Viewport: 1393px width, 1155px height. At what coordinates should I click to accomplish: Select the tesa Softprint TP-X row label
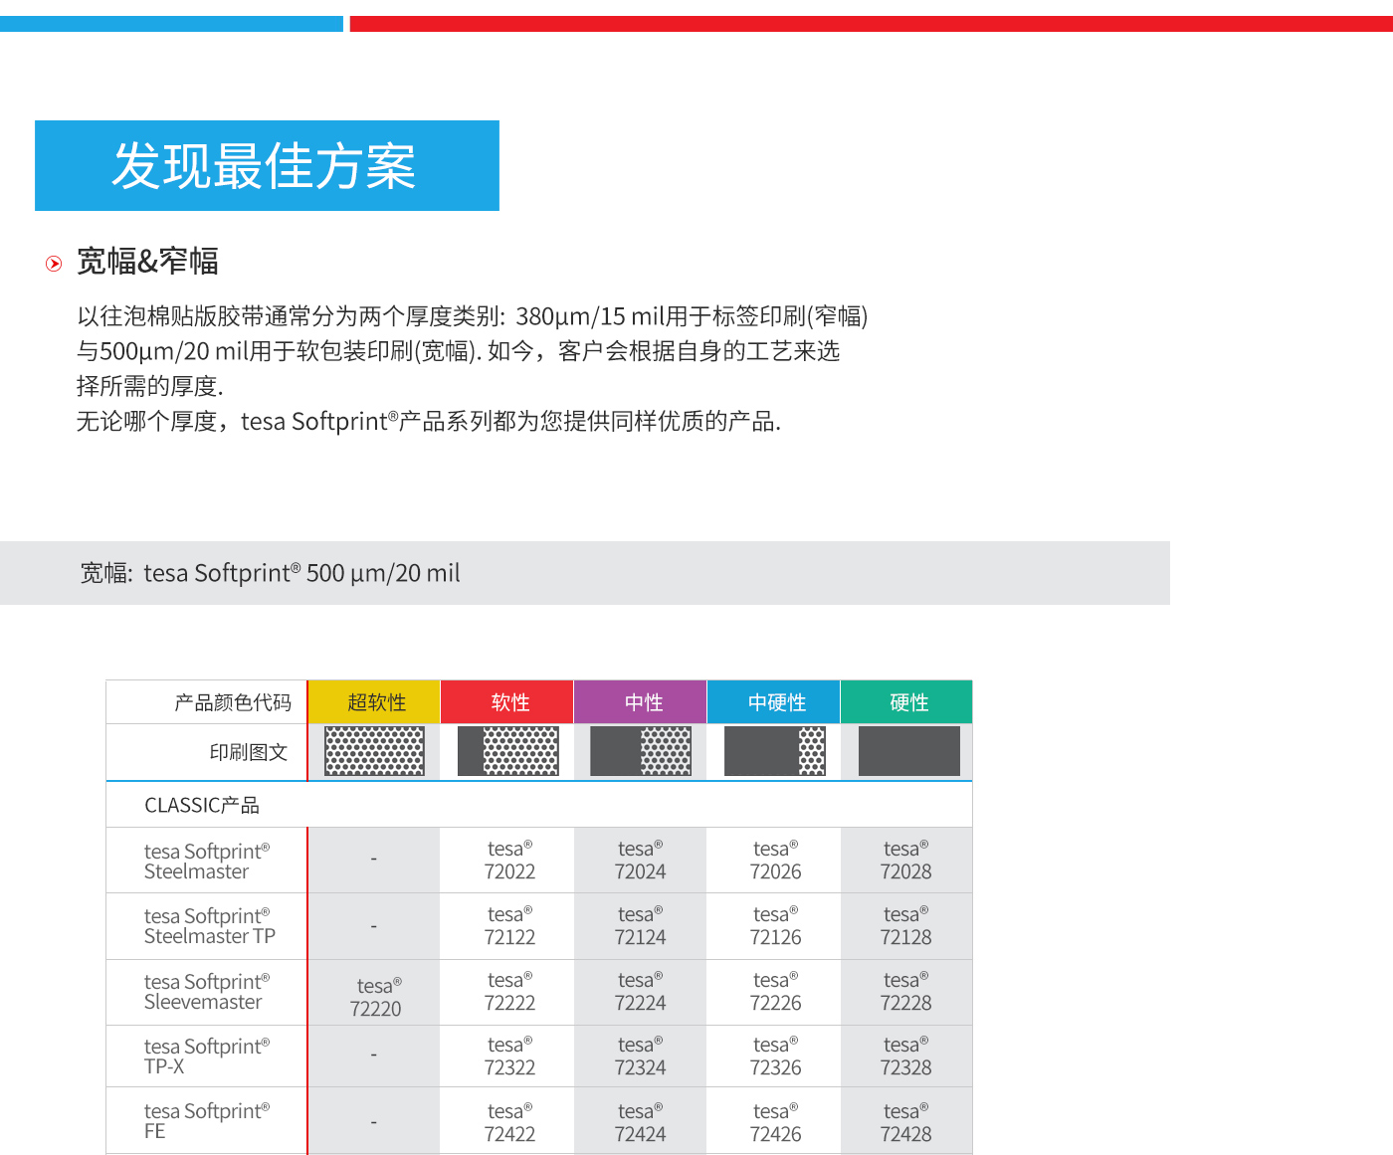click(207, 1057)
